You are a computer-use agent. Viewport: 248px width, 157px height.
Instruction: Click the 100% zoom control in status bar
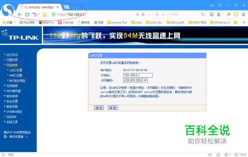(x=240, y=154)
